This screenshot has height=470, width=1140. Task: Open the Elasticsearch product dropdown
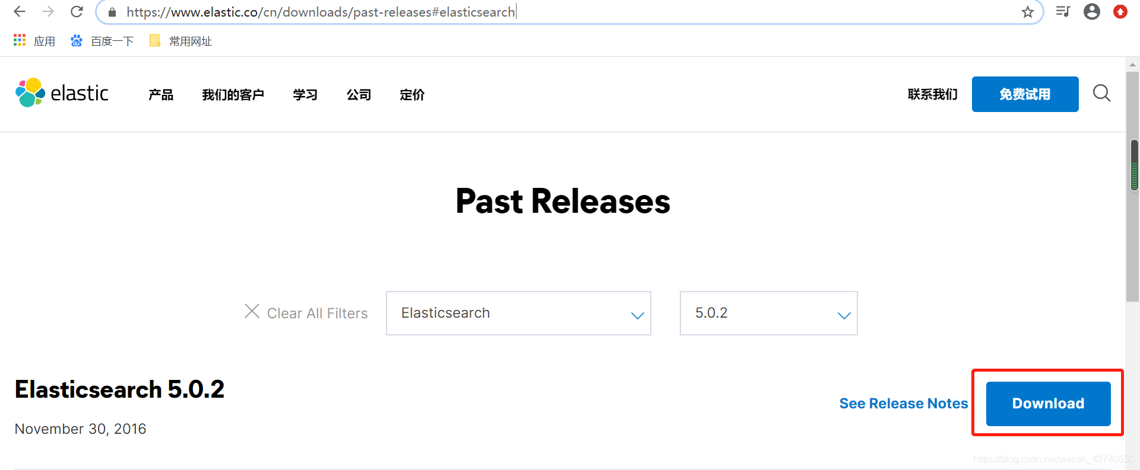tap(518, 313)
